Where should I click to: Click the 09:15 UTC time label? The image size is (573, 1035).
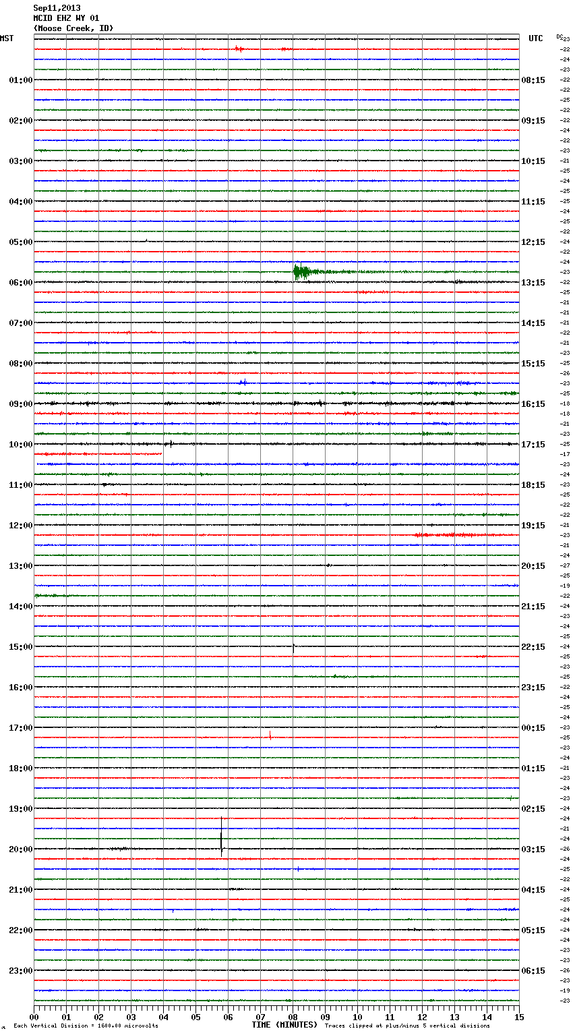[x=533, y=121]
